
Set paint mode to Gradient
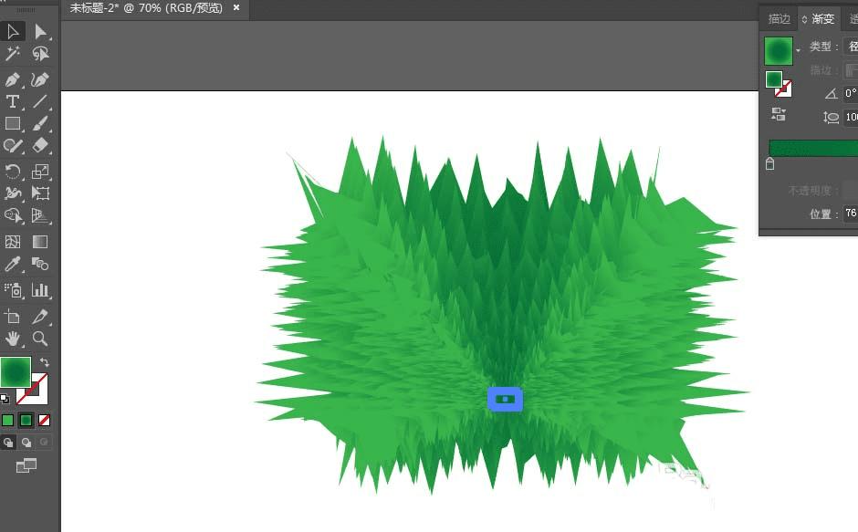(26, 421)
